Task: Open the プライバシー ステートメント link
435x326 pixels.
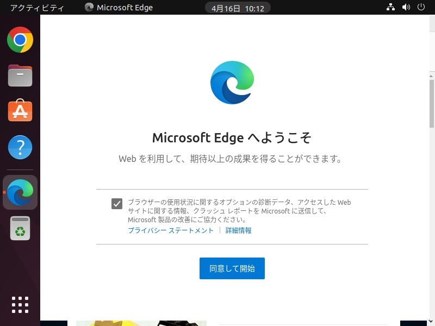Action: click(x=171, y=230)
